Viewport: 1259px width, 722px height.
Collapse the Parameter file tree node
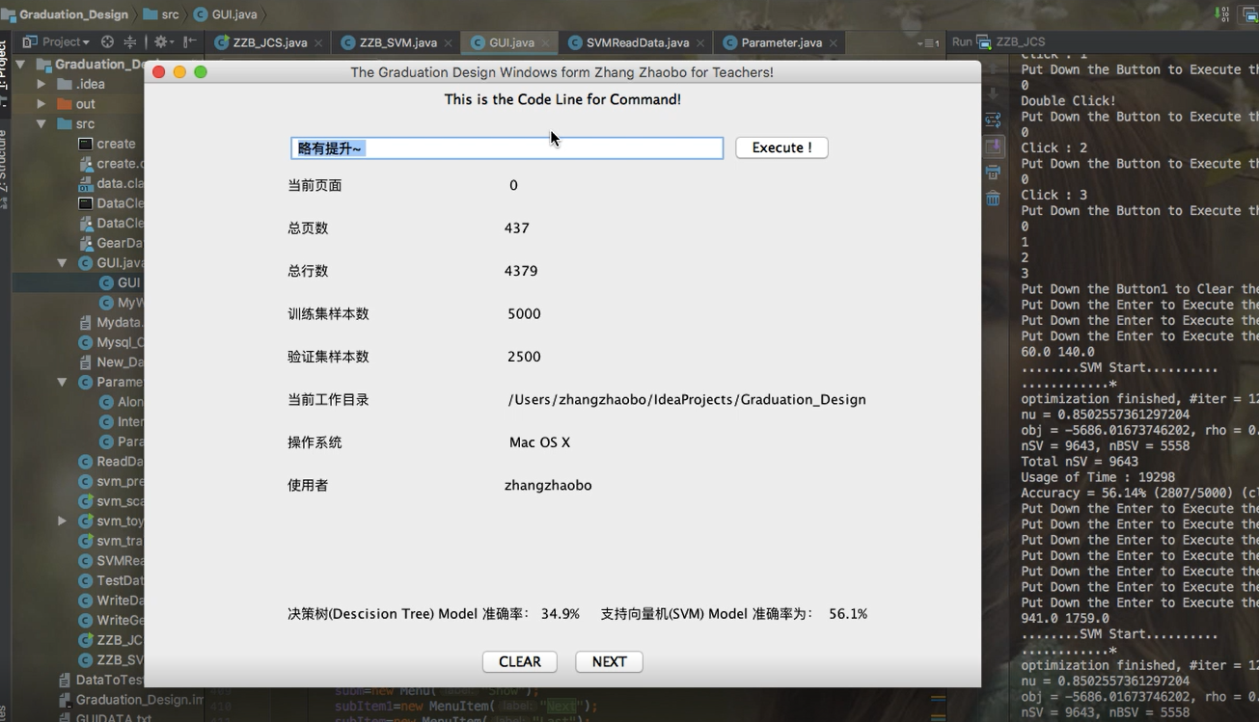pos(62,382)
